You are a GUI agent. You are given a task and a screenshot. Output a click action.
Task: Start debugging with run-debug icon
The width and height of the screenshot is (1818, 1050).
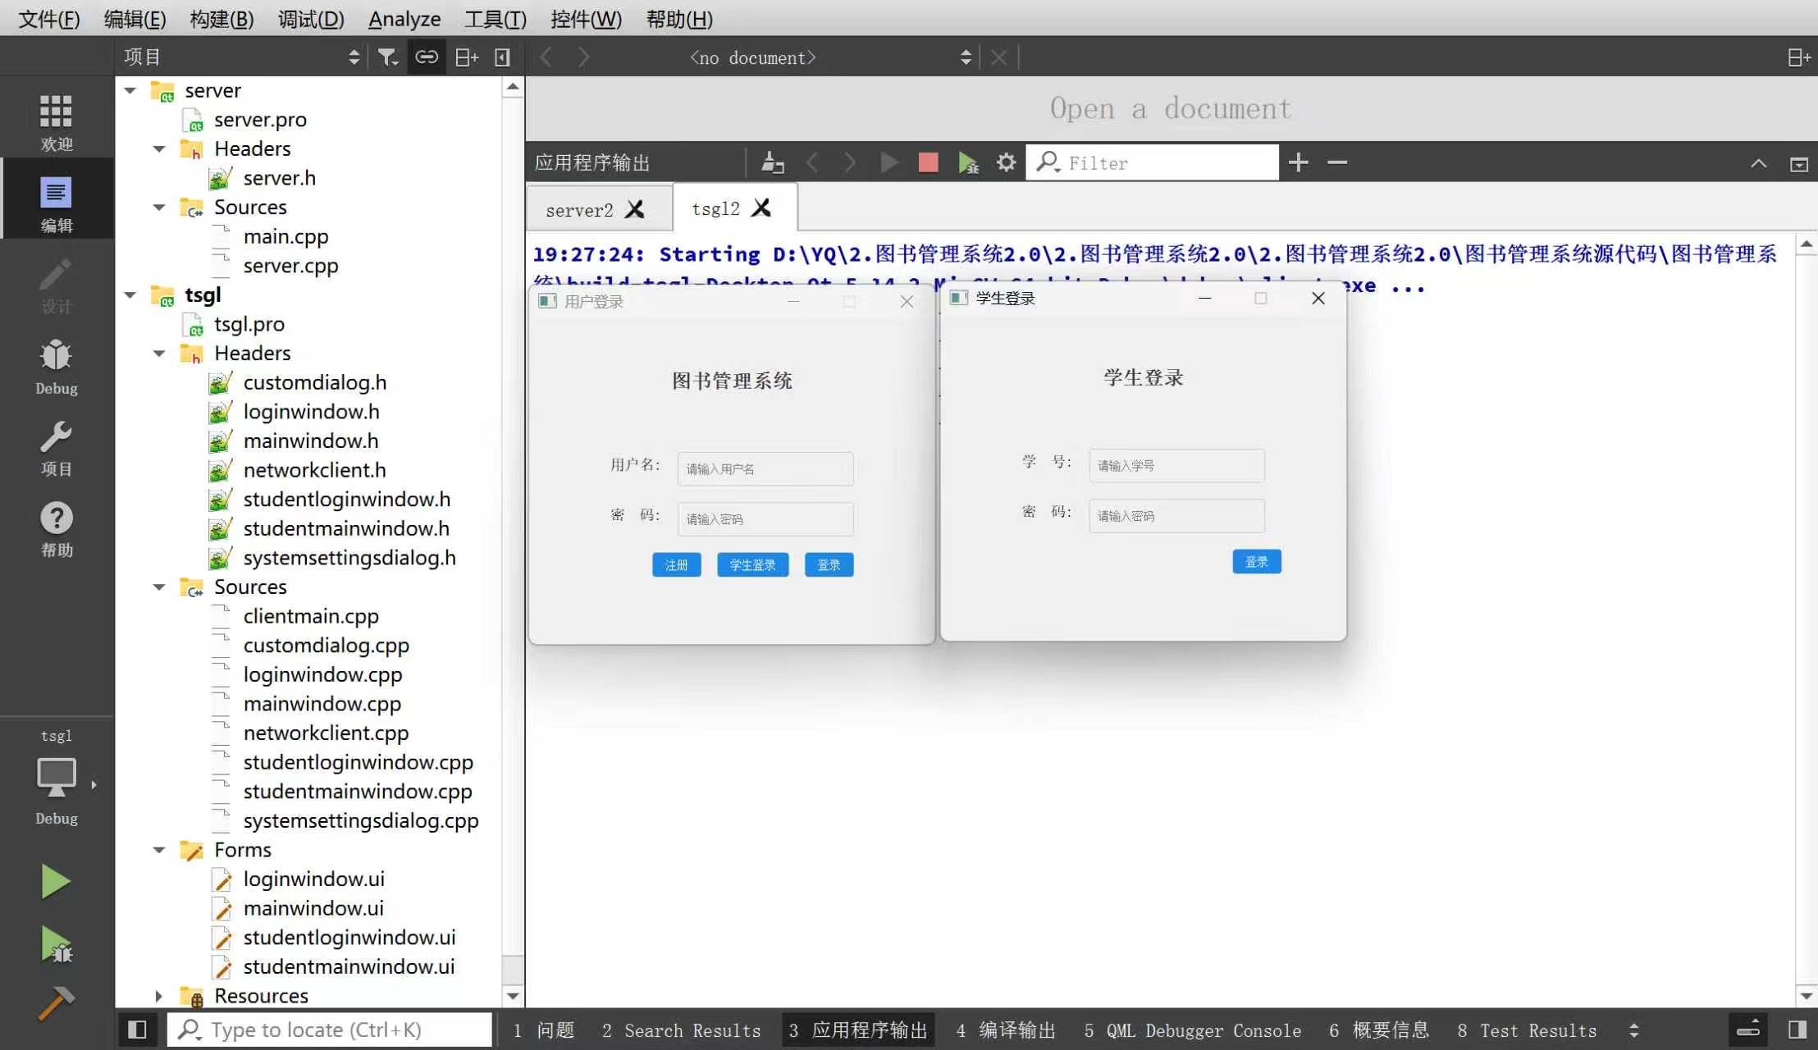coord(56,945)
